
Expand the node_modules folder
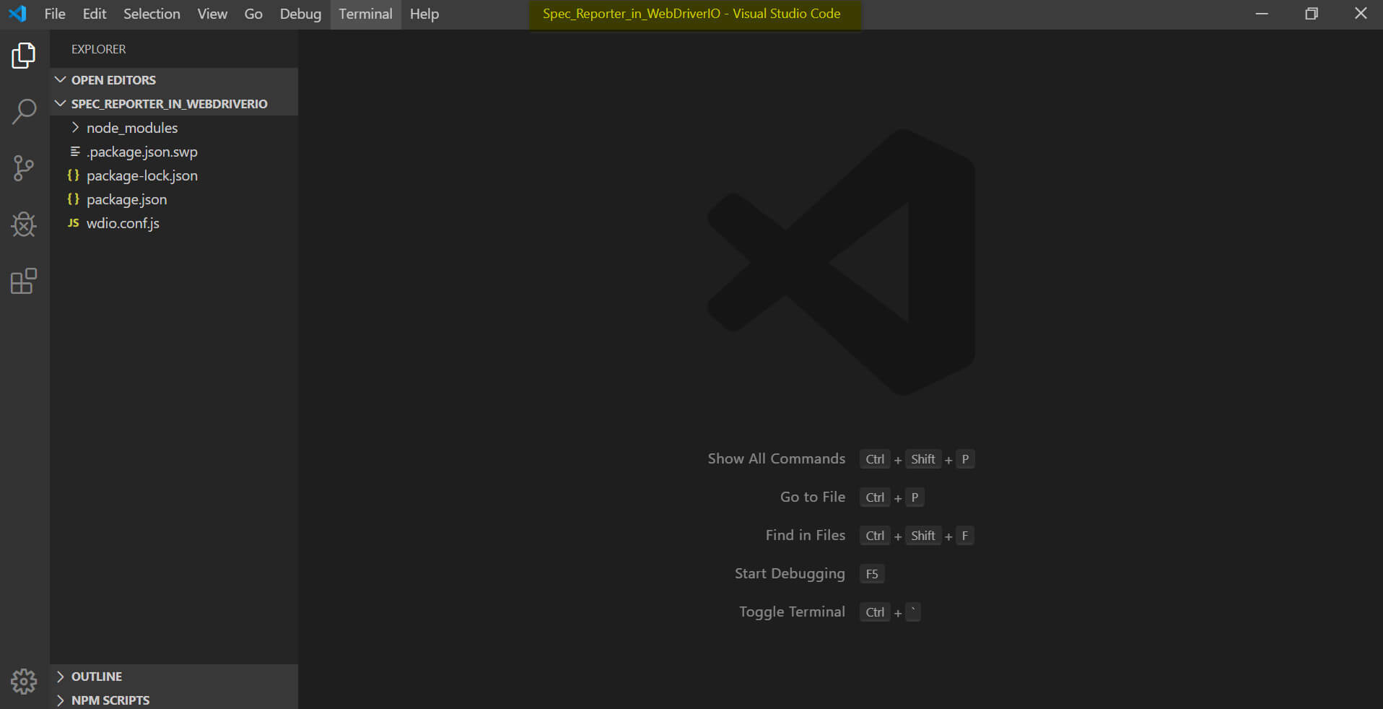174,128
